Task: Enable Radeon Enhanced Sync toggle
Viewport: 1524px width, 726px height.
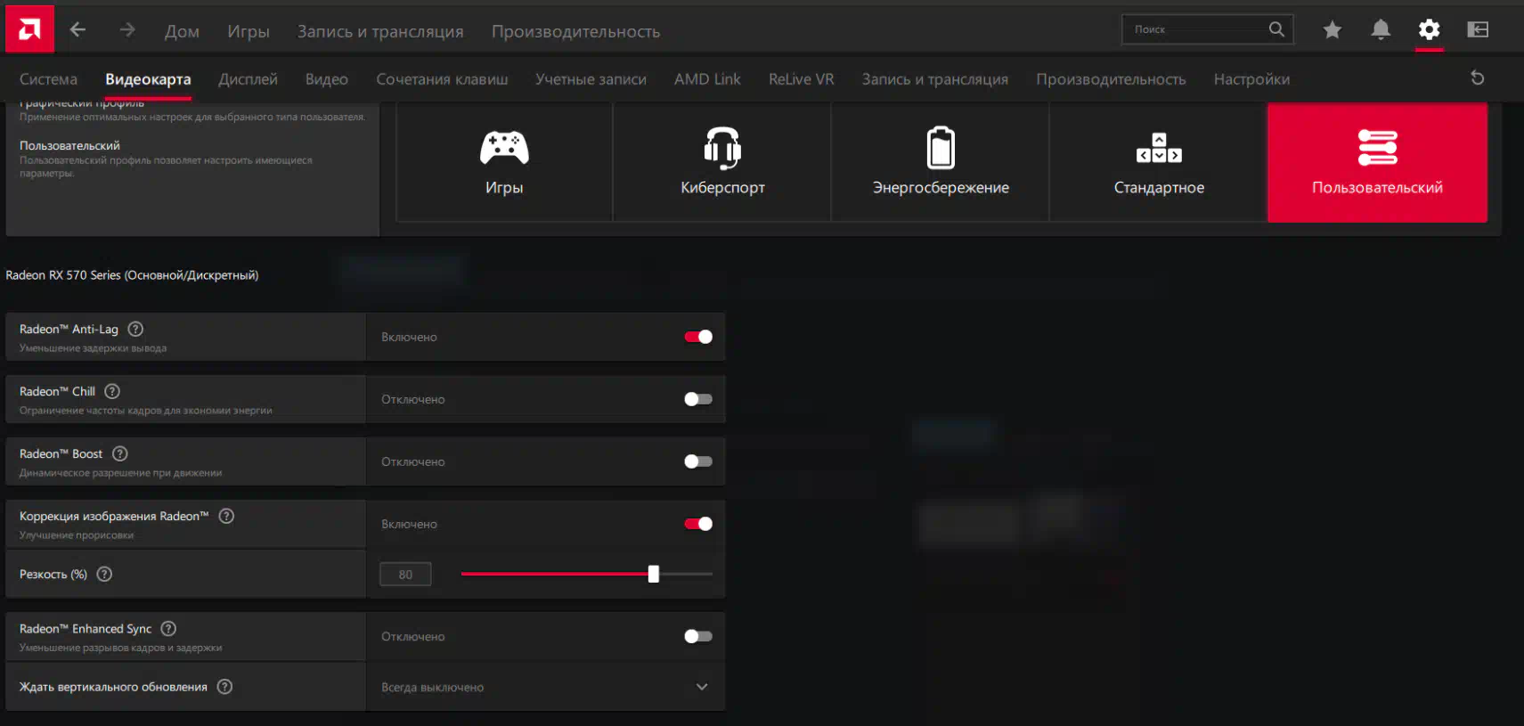Action: [x=698, y=636]
